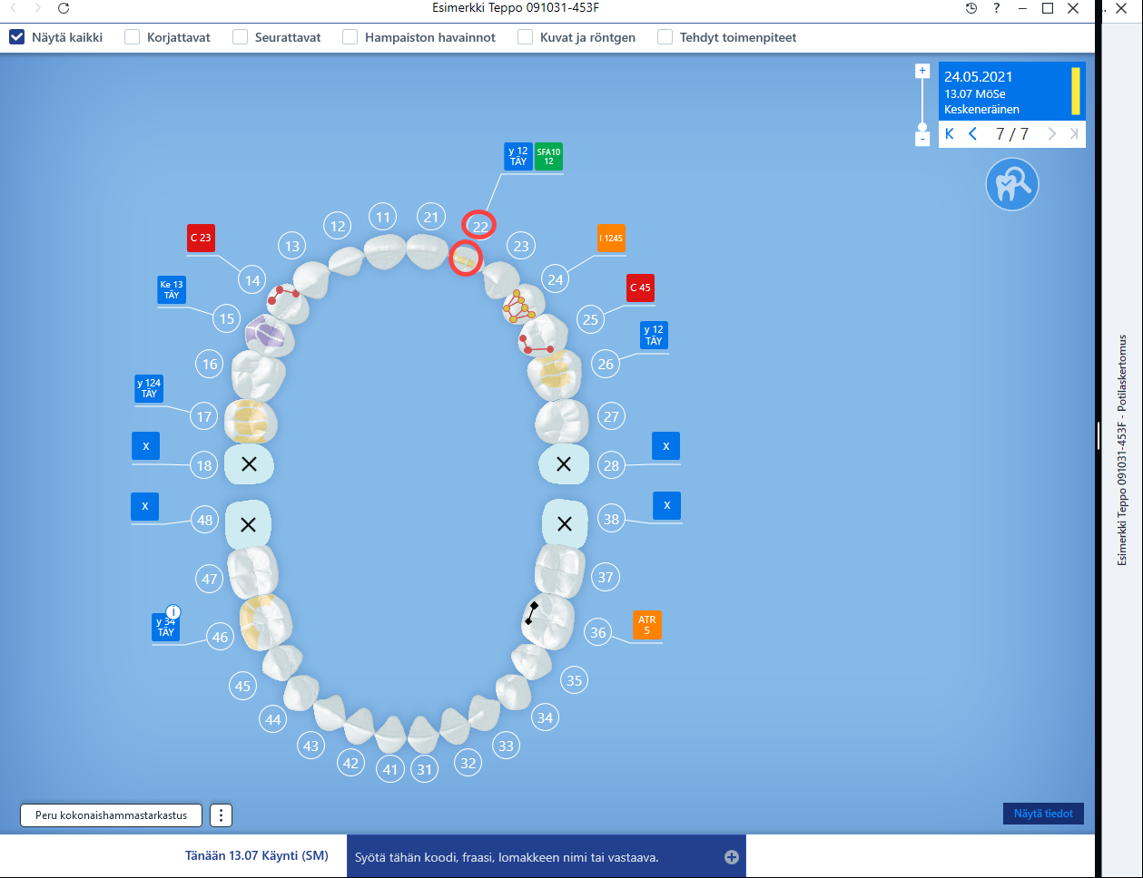The image size is (1143, 878).
Task: Open the three-dot menu beside Peru button
Action: click(x=221, y=815)
